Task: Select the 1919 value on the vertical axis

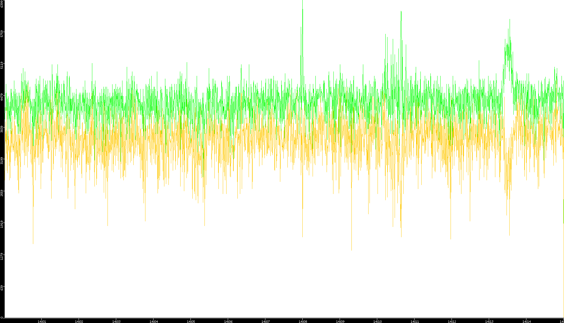Action: [2, 224]
